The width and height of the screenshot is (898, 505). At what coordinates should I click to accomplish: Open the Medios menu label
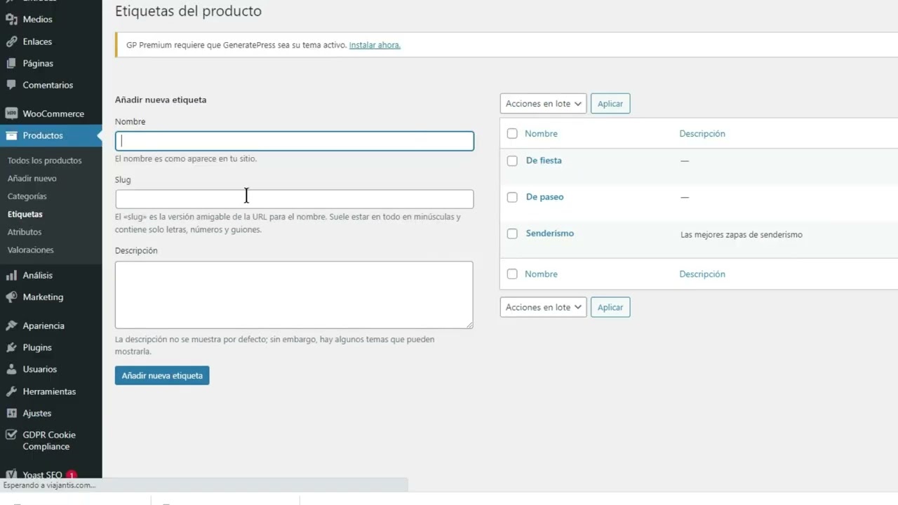coord(38,20)
